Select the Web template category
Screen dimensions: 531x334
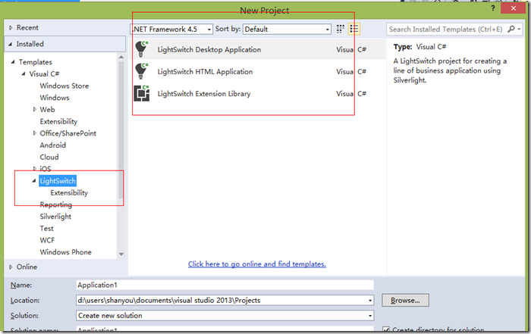pos(47,110)
